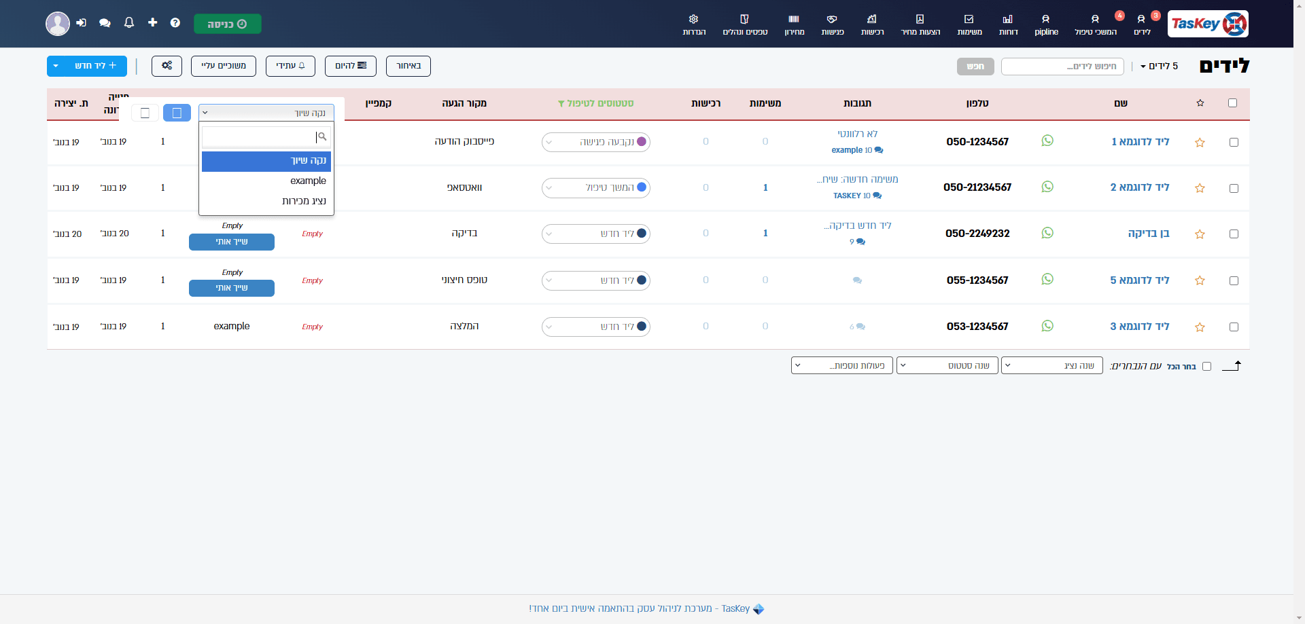
Task: Expand the שנה סטטוס dropdown
Action: (x=947, y=365)
